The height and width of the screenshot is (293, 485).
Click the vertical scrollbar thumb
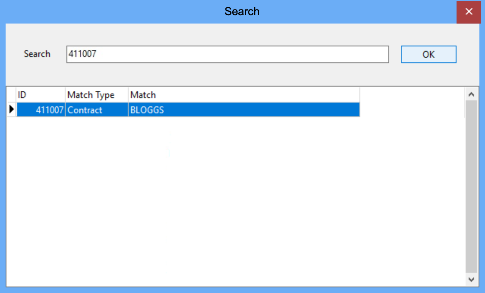point(471,186)
